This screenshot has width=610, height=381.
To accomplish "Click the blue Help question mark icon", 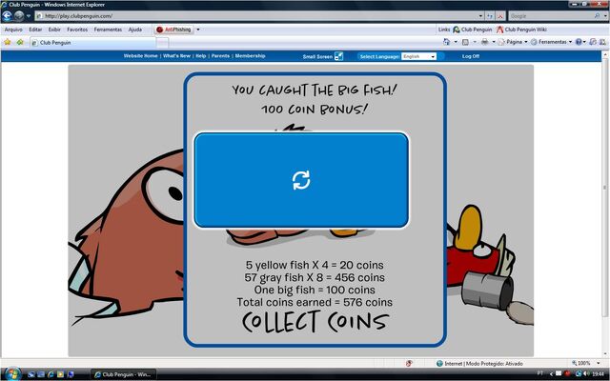I will 579,42.
